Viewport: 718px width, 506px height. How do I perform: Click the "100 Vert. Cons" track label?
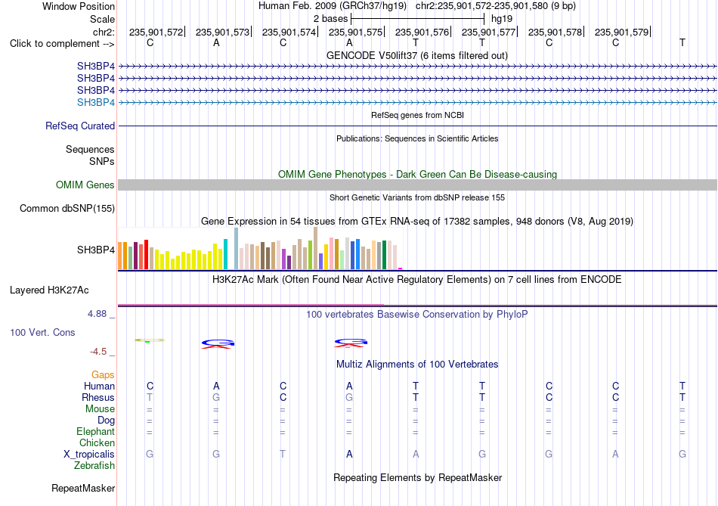(42, 332)
